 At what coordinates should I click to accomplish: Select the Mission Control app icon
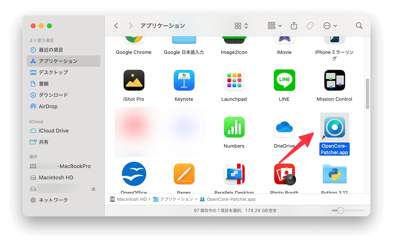point(334,80)
